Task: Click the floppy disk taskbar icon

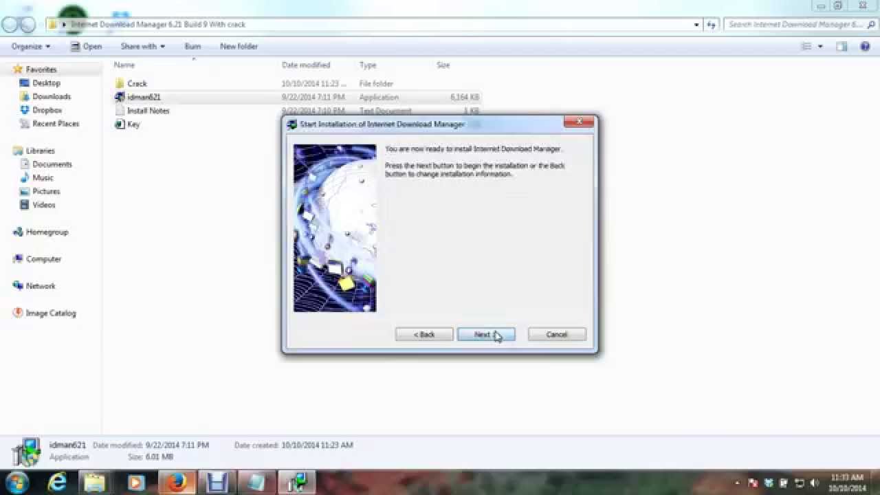Action: click(x=217, y=483)
